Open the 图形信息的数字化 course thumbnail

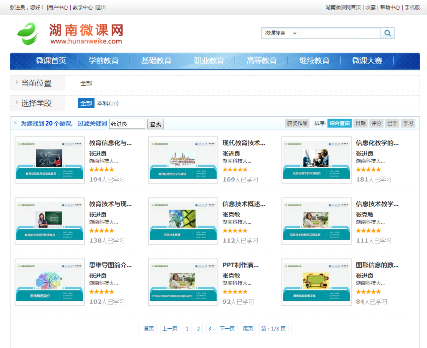316,282
